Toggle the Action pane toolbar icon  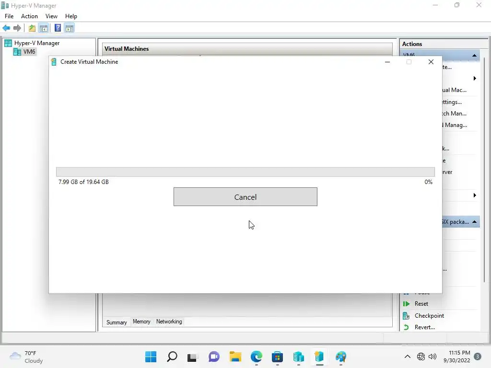(70, 28)
